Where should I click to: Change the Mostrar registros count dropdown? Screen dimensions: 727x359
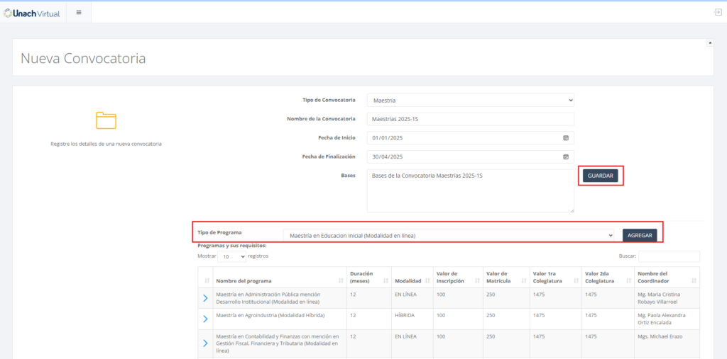tap(231, 256)
